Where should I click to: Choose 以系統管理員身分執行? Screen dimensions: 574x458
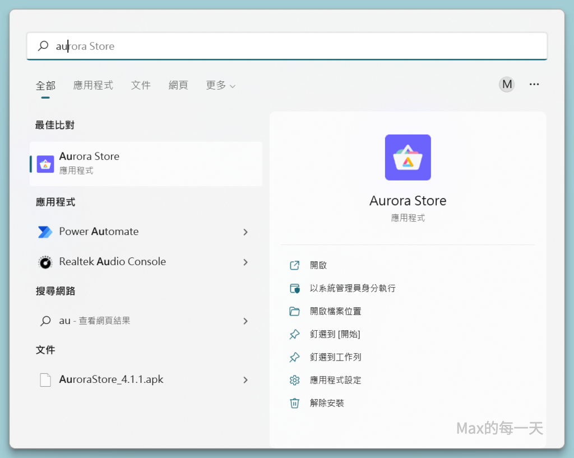[353, 288]
